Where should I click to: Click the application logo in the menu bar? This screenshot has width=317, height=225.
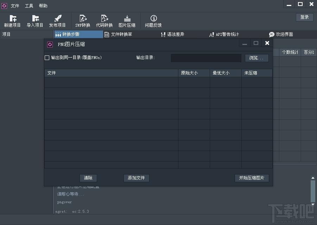pyautogui.click(x=4, y=6)
